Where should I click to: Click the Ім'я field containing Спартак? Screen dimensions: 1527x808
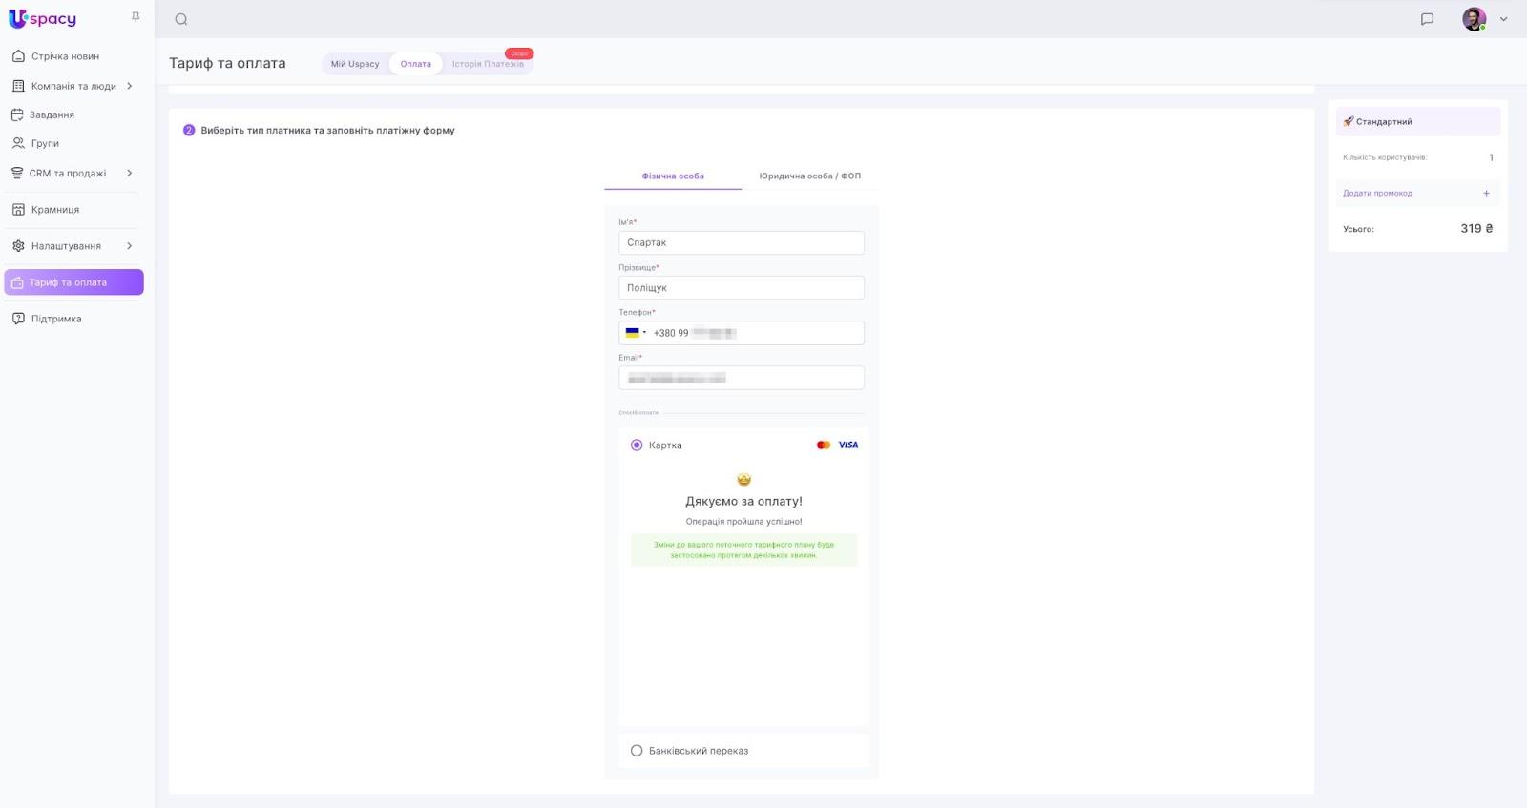pos(742,242)
